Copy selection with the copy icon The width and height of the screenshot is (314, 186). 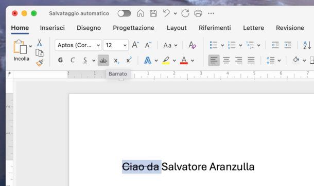coord(40,53)
